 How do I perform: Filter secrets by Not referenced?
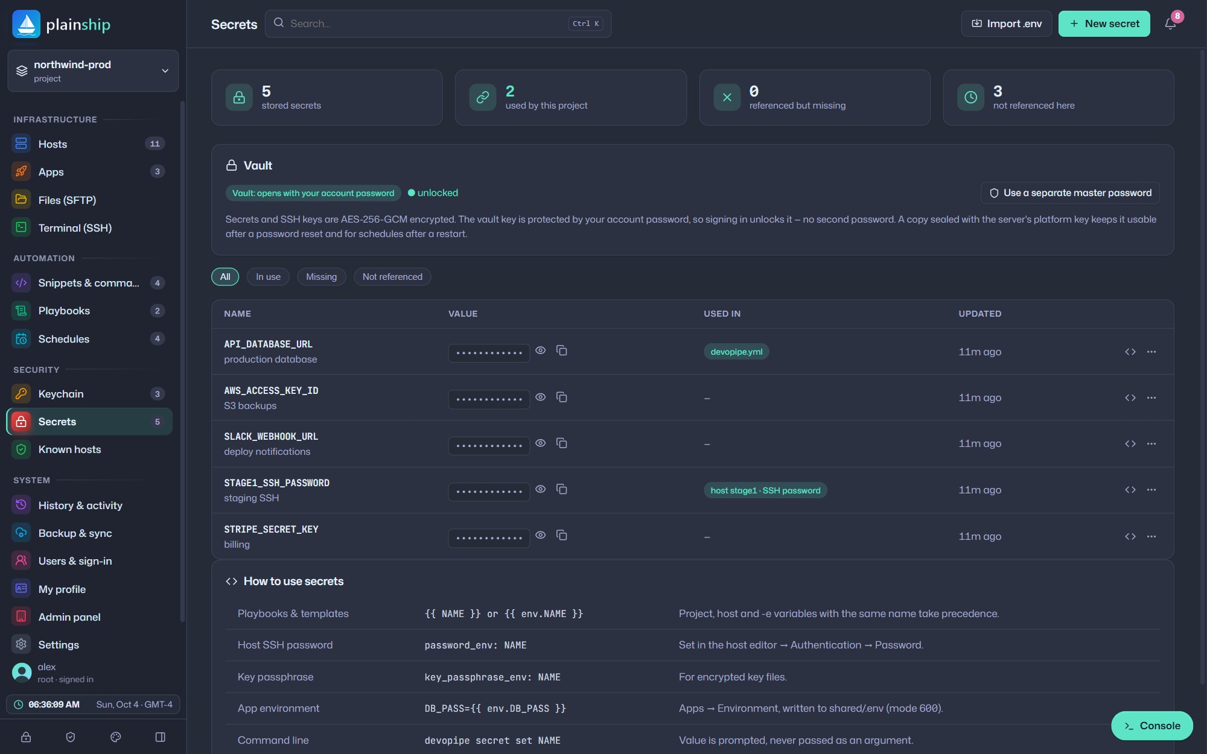coord(392,277)
